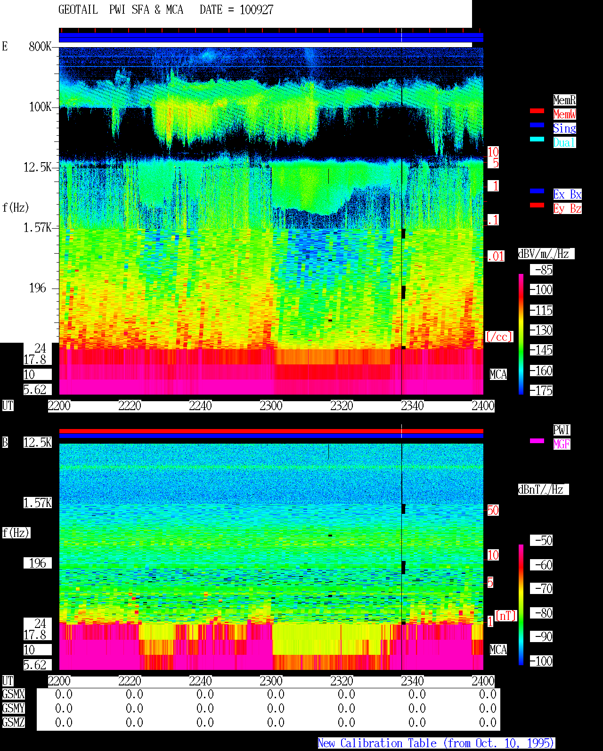Click the blue swatch beside Ex Bx
The image size is (603, 751).
click(537, 191)
